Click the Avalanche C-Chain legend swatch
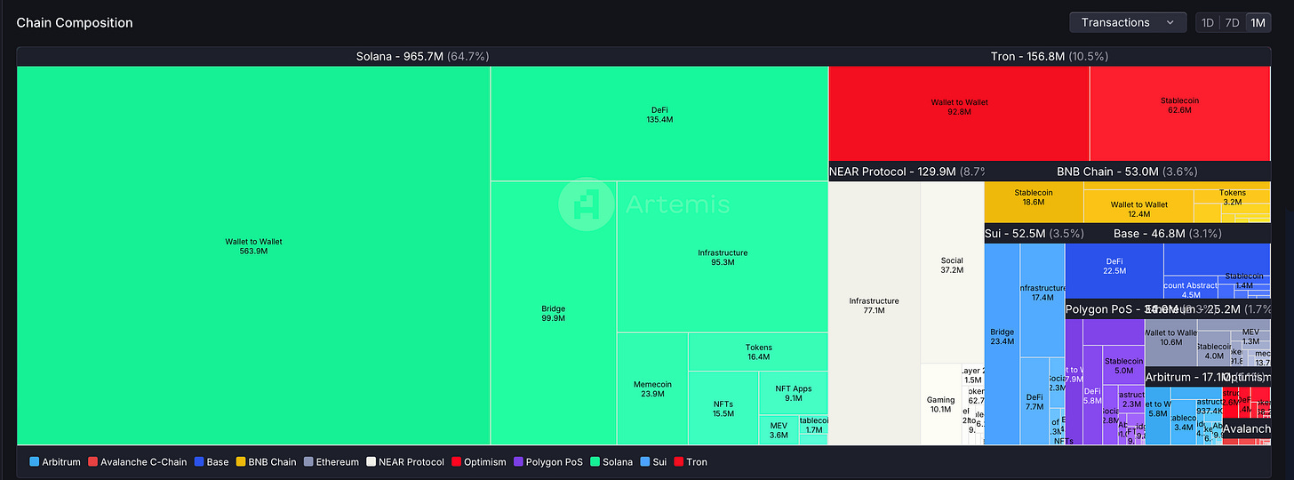This screenshot has width=1294, height=480. coord(92,462)
